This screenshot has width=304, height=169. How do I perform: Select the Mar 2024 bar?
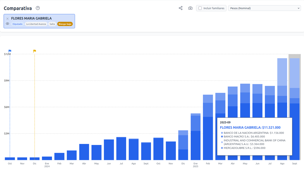click(72, 155)
